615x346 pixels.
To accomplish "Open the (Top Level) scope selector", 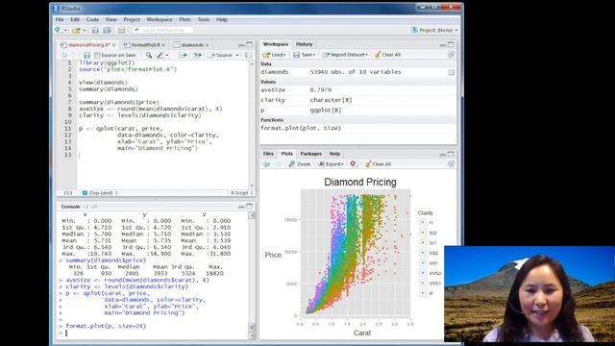I will click(100, 193).
